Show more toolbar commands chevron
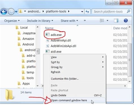134x105 pixels. (x=85, y=20)
